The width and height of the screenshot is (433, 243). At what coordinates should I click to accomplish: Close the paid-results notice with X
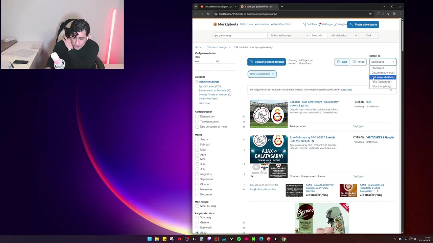pyautogui.click(x=391, y=90)
